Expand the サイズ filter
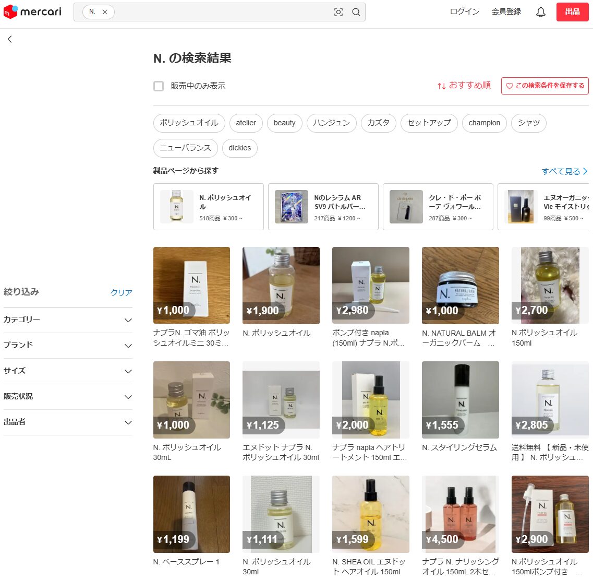 click(x=68, y=371)
